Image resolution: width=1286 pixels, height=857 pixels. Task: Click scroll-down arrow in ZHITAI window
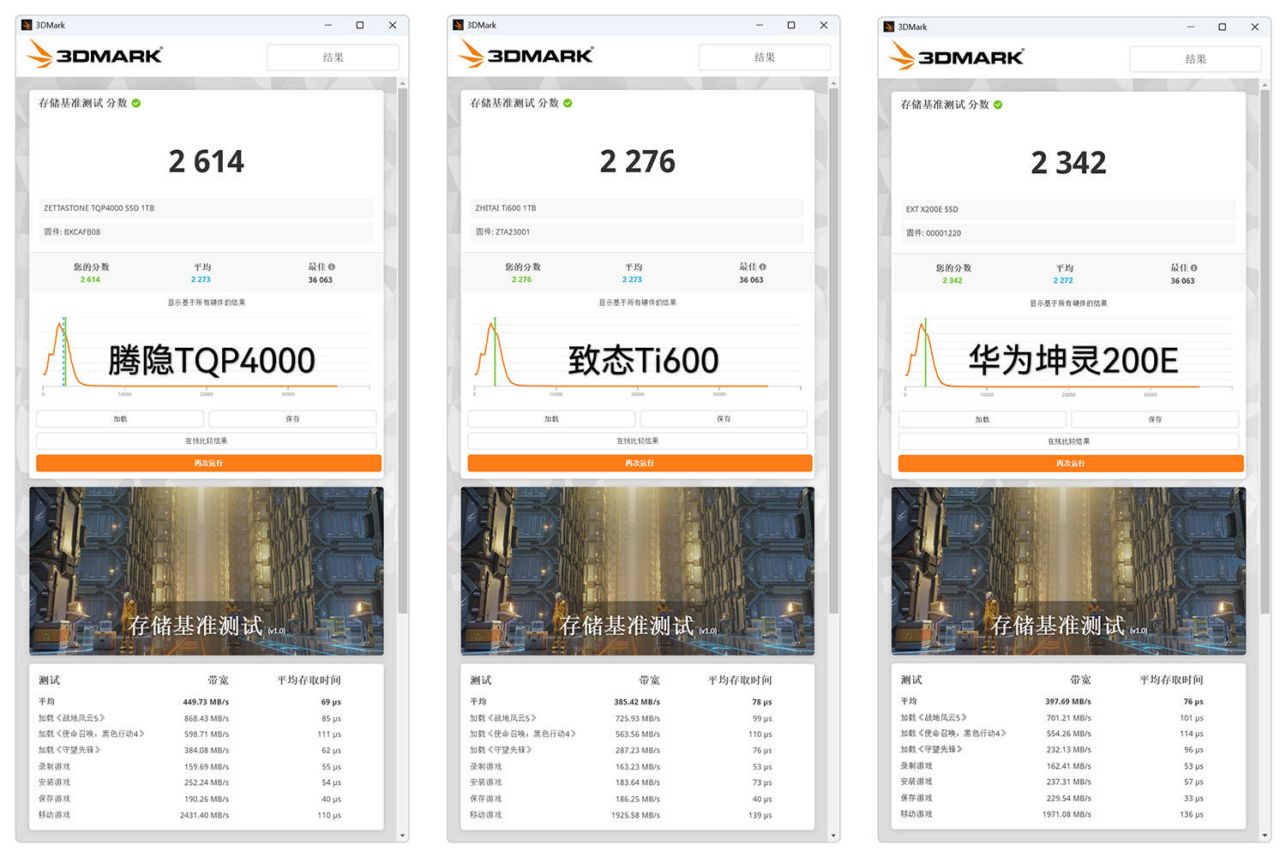pos(834,836)
